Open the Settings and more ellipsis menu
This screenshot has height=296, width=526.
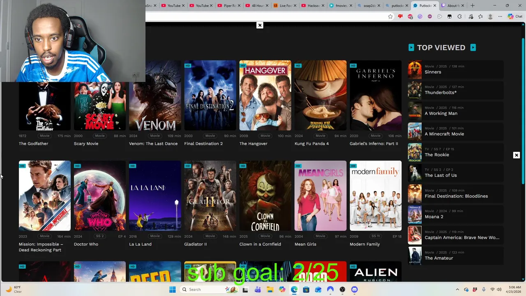(500, 16)
